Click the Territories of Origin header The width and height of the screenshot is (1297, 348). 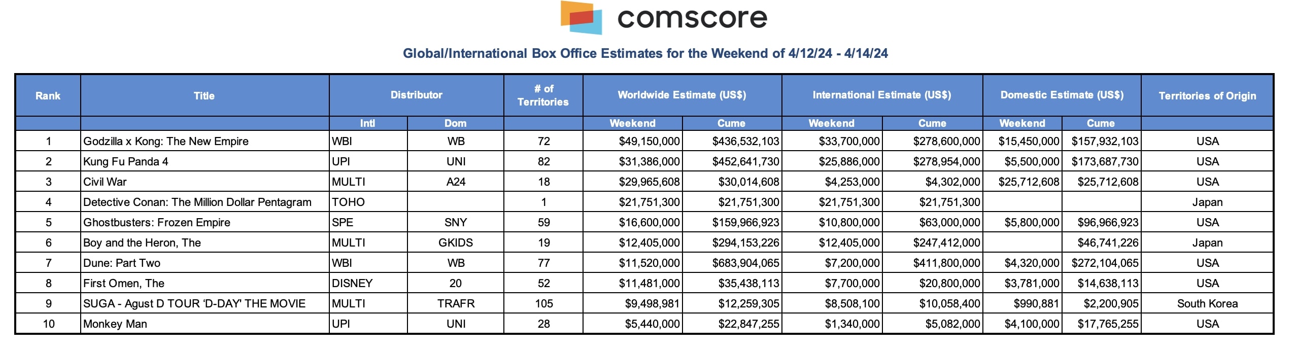point(1207,96)
